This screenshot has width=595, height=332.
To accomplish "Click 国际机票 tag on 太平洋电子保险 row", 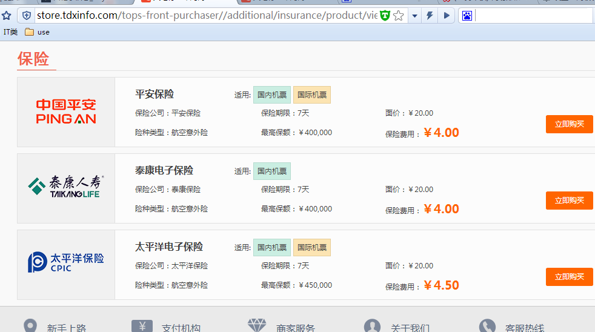I will tap(312, 247).
